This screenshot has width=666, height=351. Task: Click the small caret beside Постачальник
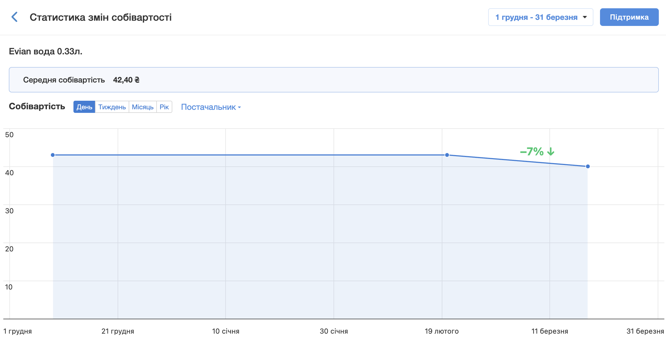pyautogui.click(x=239, y=107)
